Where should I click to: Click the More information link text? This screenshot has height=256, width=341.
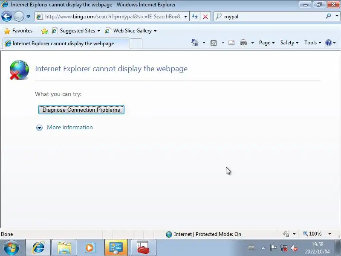(70, 127)
